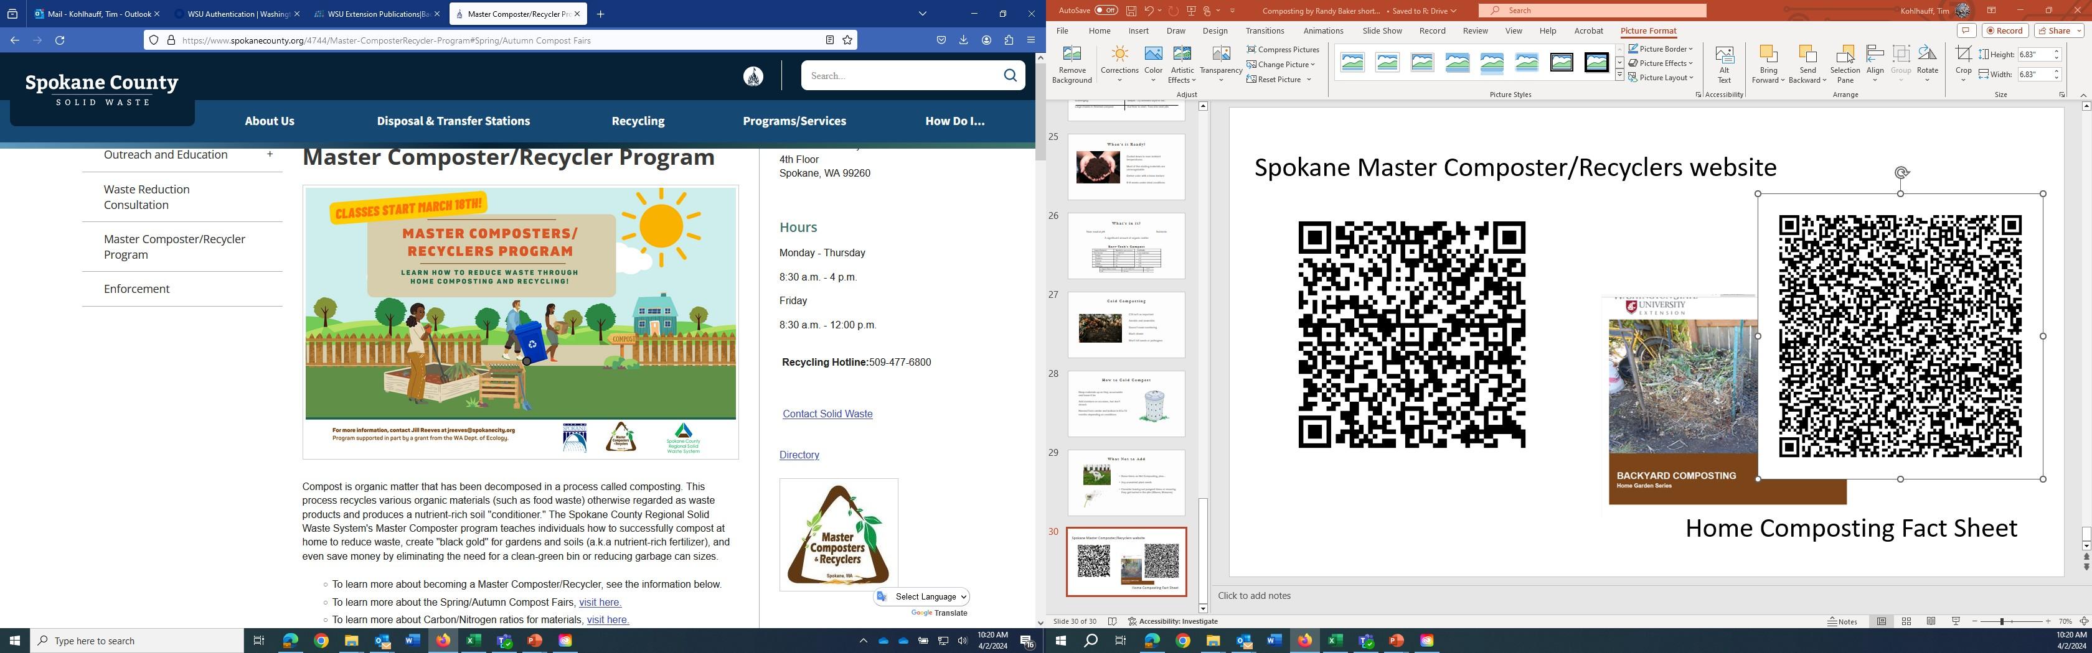
Task: Click visit here link for Compost Fairs
Action: tap(600, 603)
